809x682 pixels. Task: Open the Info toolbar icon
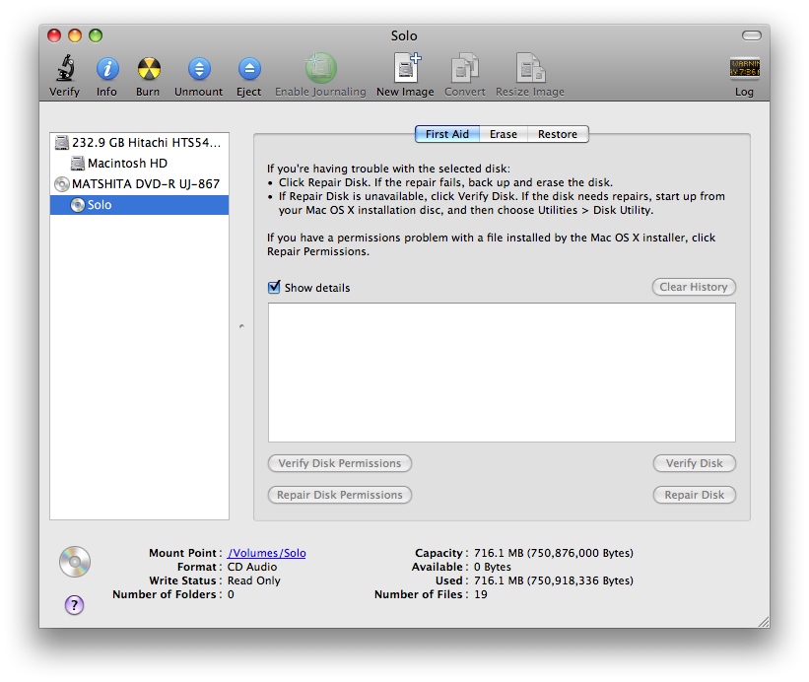(106, 70)
